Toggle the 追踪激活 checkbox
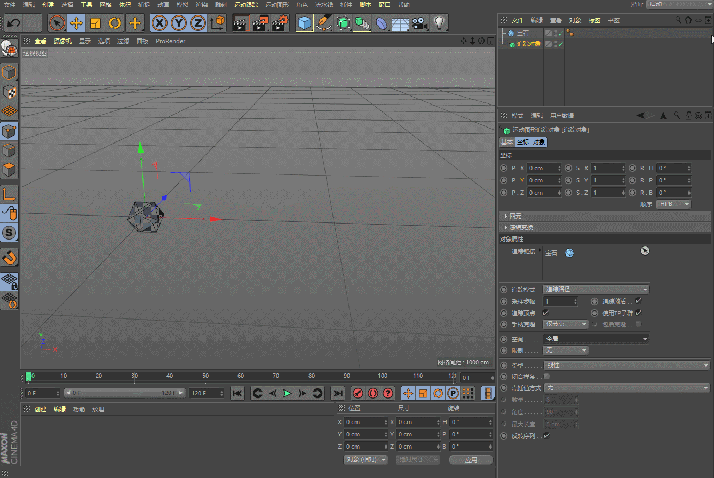 click(x=638, y=301)
